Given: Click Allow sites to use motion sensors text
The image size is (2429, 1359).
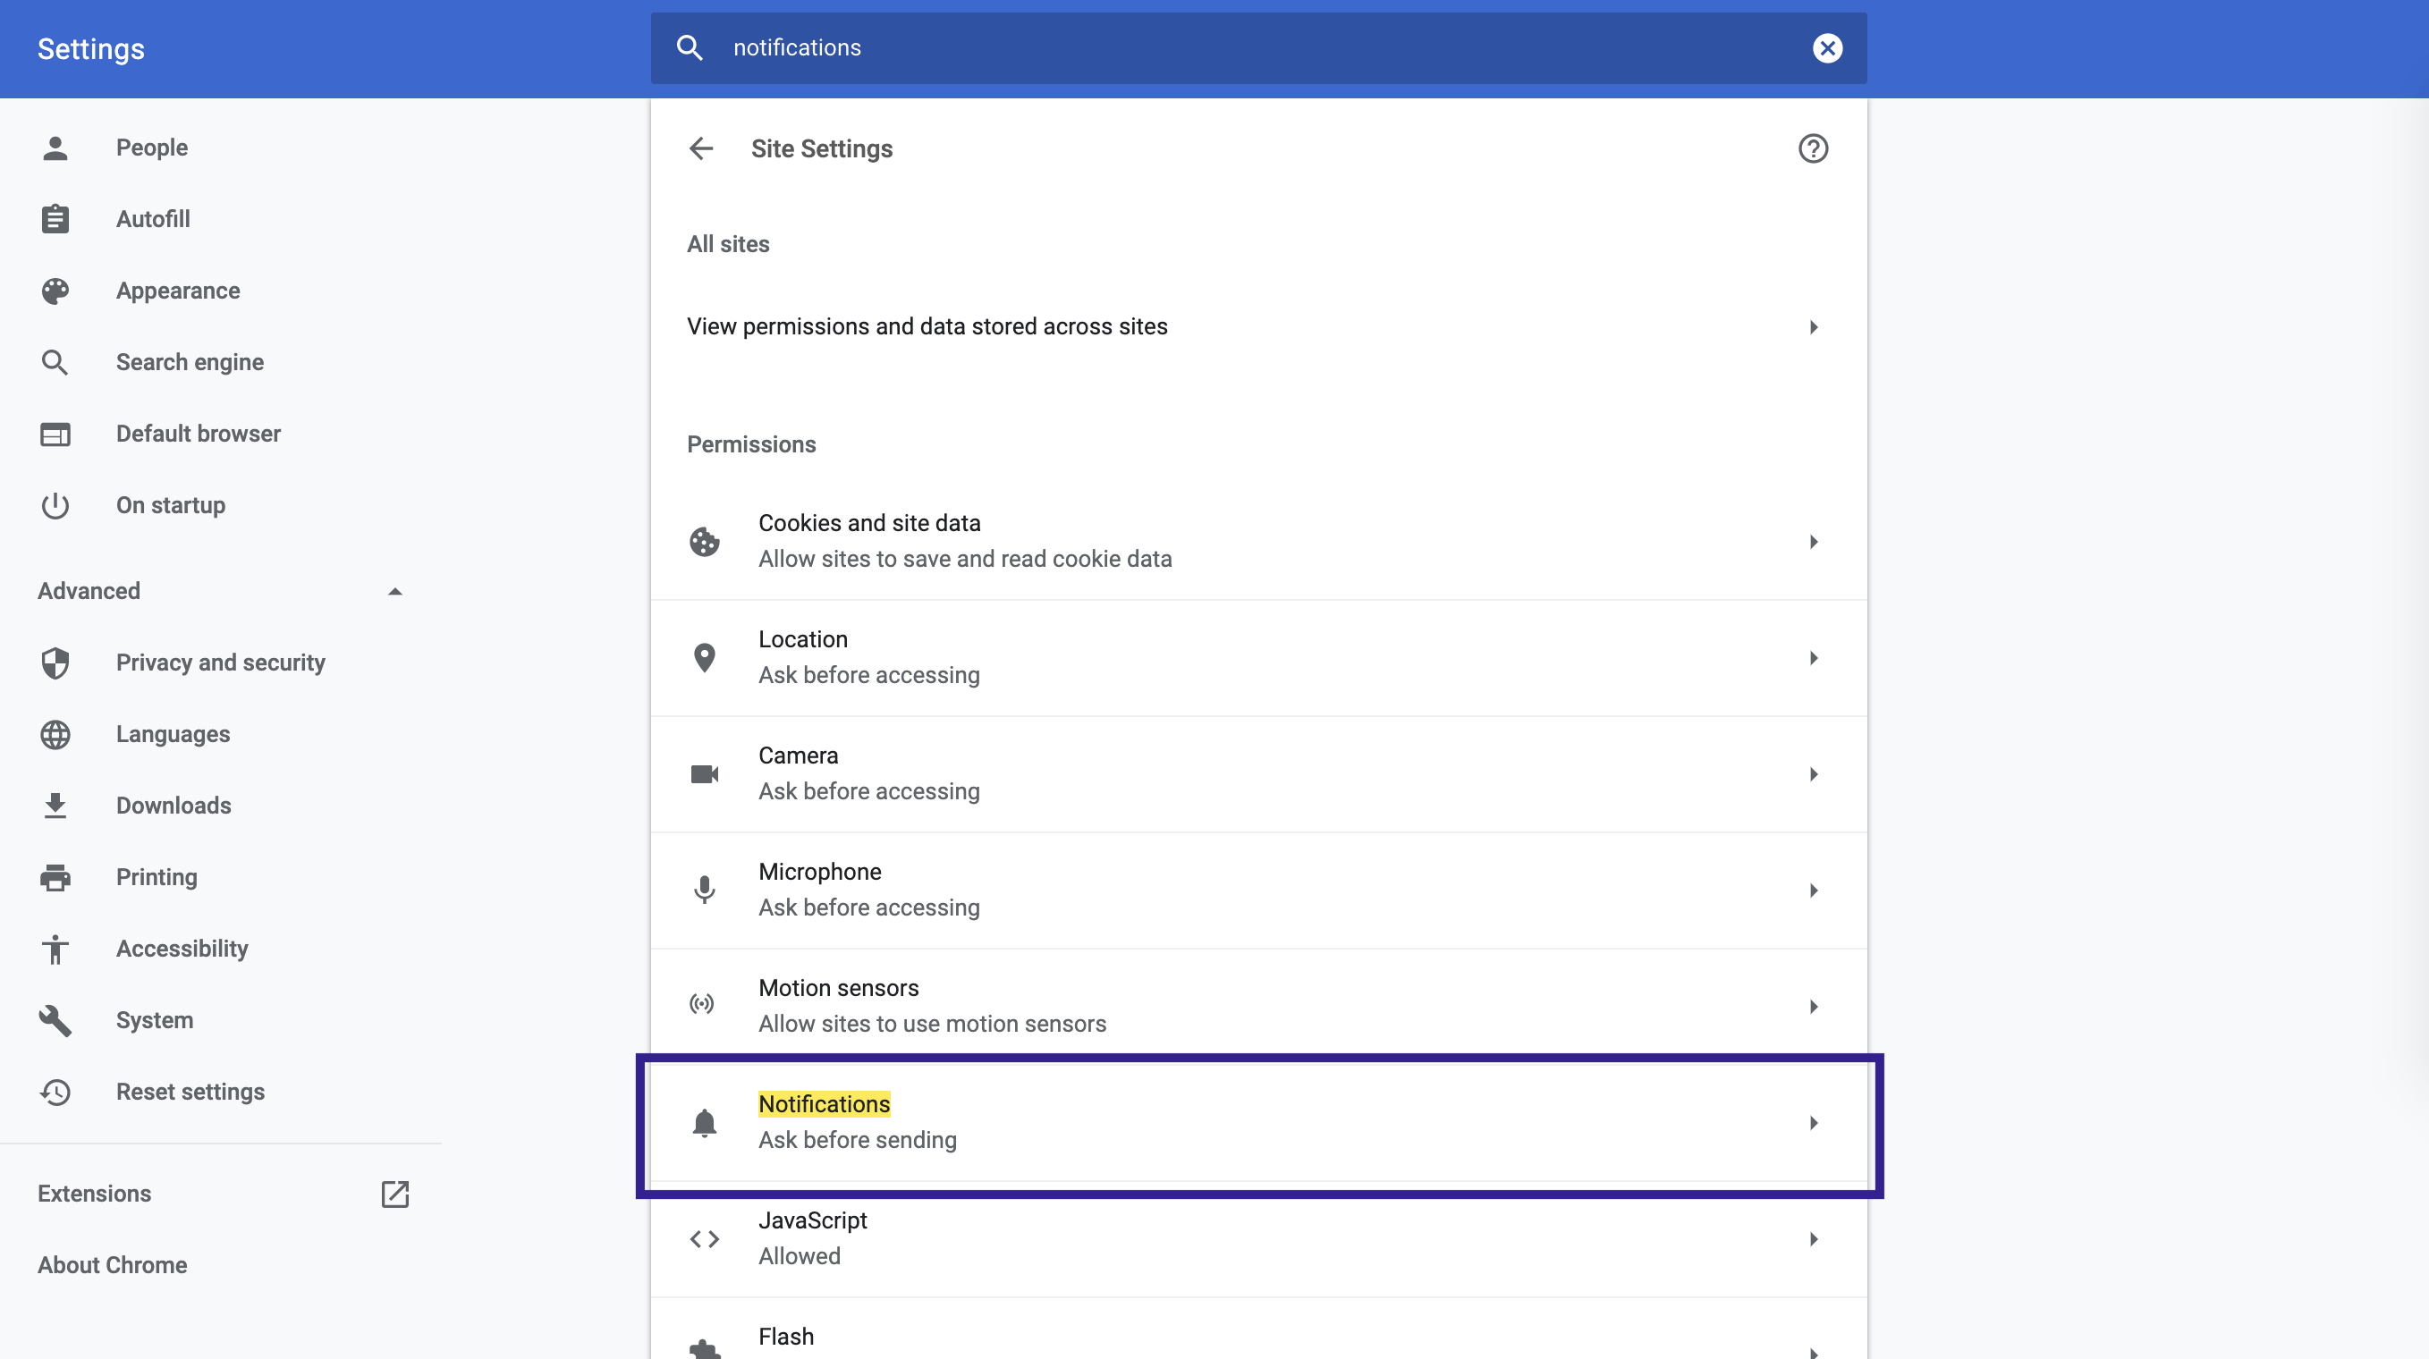Looking at the screenshot, I should point(932,1025).
